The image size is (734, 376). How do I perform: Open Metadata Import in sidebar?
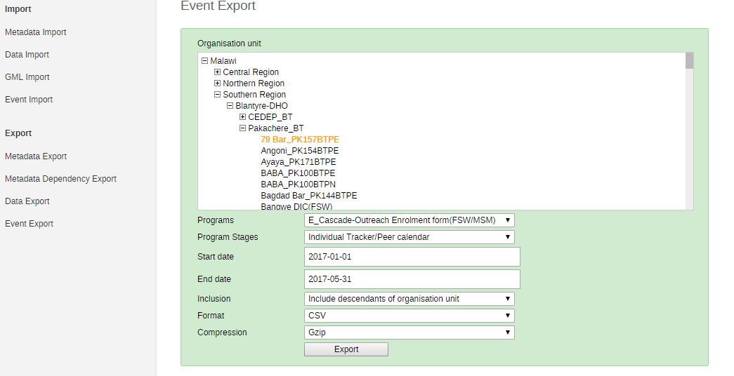point(36,32)
